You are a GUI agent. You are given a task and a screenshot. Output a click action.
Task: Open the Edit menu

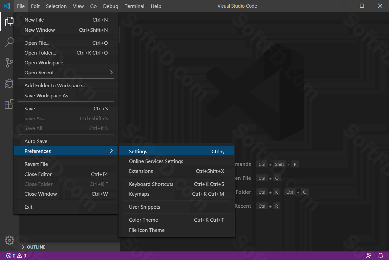coord(35,6)
